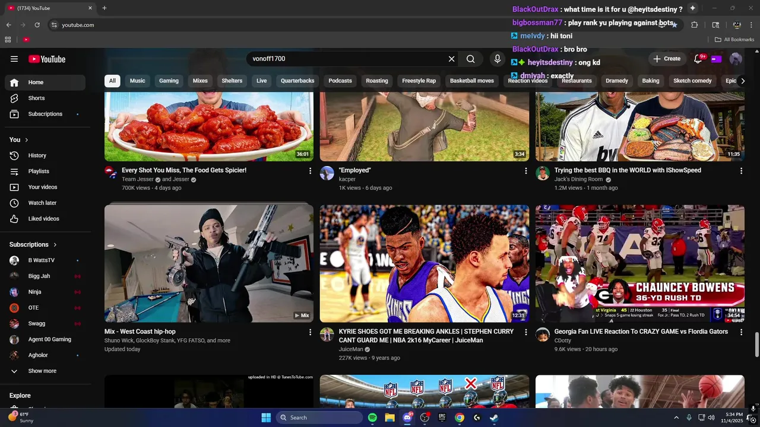The height and width of the screenshot is (427, 760).
Task: Open the YouTube hamburger guide menu
Action: (14, 59)
